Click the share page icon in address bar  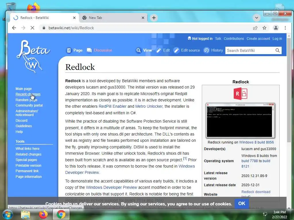pyautogui.click(x=255, y=28)
